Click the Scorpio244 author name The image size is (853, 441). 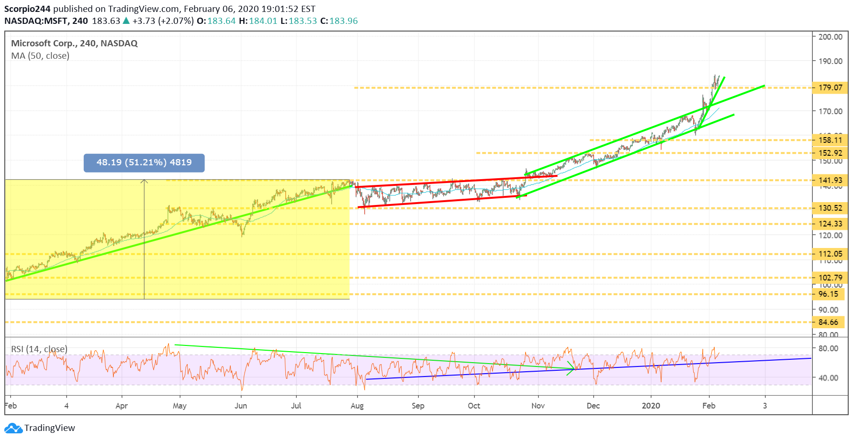click(x=27, y=9)
